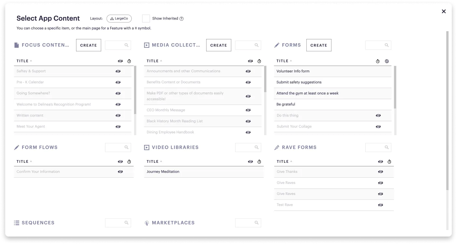Toggle hidden eye on CEO Monthly Message row
This screenshot has height=244, width=457.
pos(248,110)
